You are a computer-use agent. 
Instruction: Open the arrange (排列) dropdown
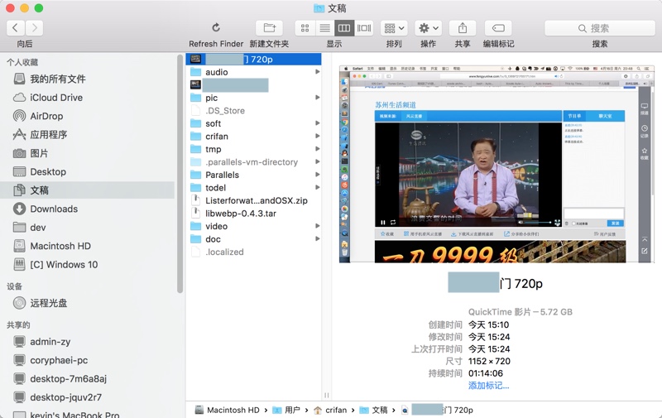[x=394, y=28]
